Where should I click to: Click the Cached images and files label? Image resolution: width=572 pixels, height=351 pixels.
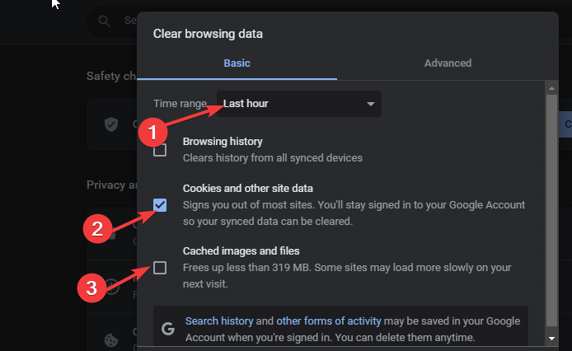[x=241, y=251]
